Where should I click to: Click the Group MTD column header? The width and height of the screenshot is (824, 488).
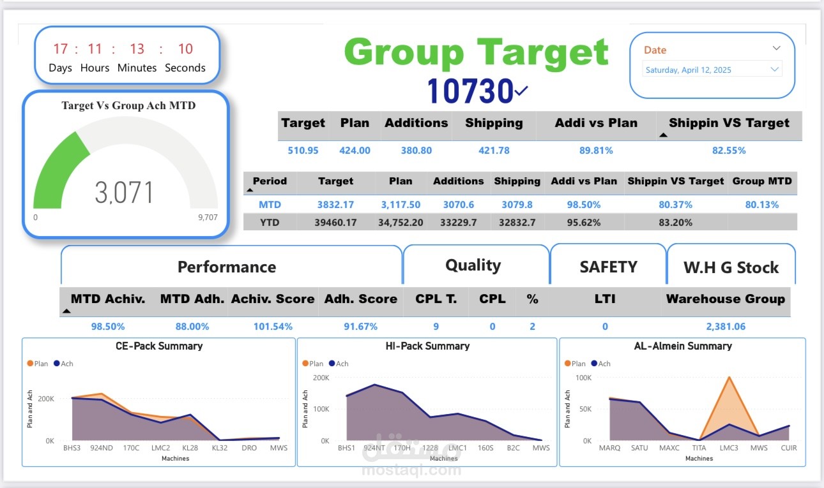(x=762, y=181)
